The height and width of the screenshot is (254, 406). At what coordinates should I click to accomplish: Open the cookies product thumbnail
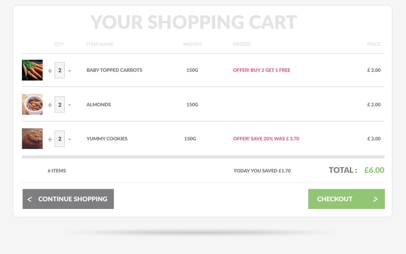(32, 139)
